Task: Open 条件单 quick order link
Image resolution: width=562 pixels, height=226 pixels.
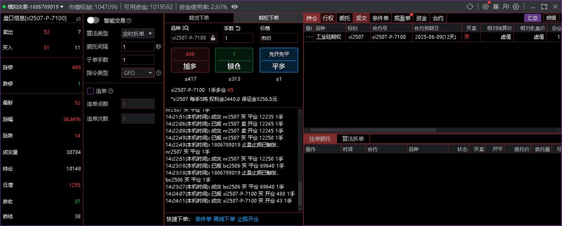Action: 203,219
